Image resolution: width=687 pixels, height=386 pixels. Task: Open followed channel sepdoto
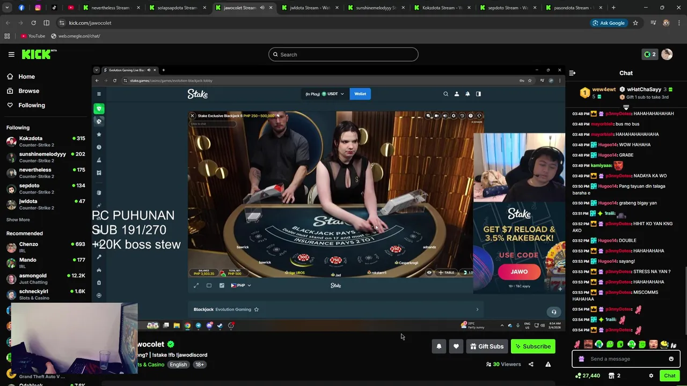[46, 189]
